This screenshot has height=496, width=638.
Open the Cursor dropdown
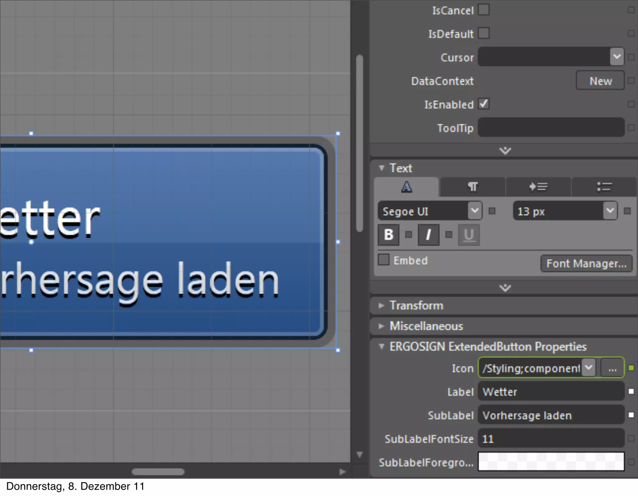[x=617, y=57]
